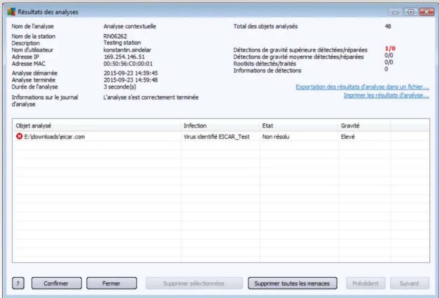The height and width of the screenshot is (298, 439).
Task: Click Supprimer sélectionnées button
Action: pos(194,284)
